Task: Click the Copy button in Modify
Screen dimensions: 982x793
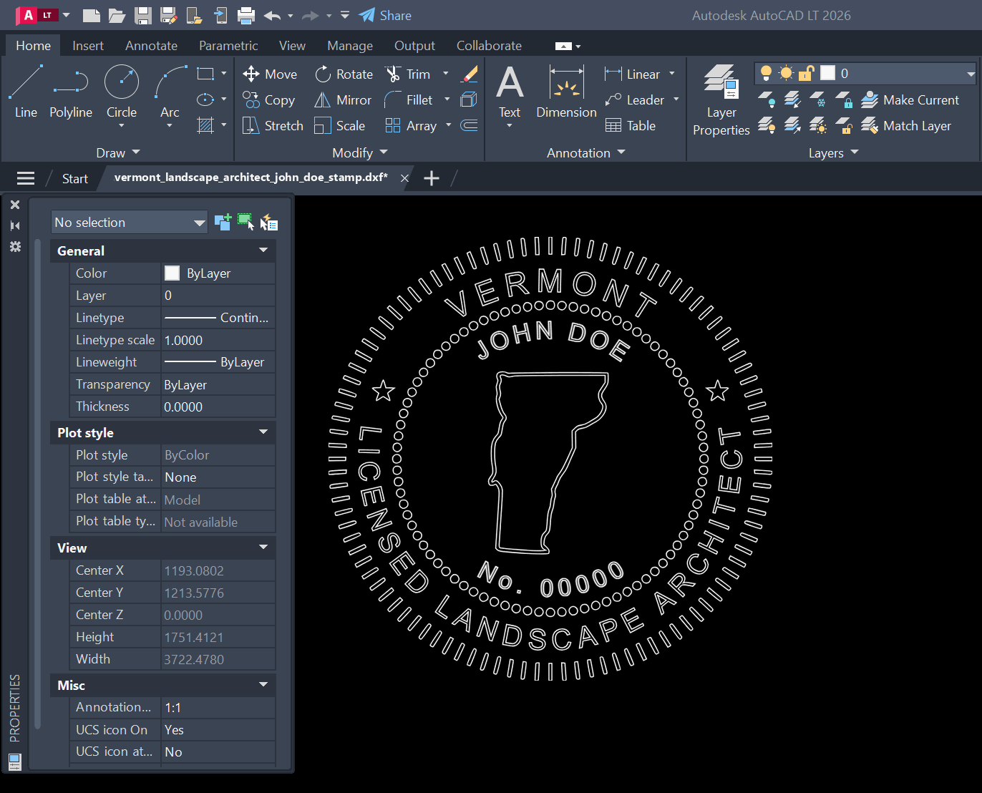Action: coord(268,99)
